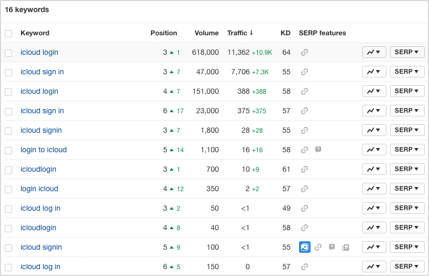Click the link icon in the 47,000 volume row

[x=305, y=72]
